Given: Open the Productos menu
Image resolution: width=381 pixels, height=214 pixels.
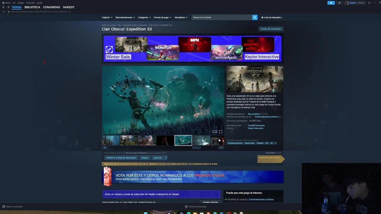Looking at the screenshot, I should point(30,3).
